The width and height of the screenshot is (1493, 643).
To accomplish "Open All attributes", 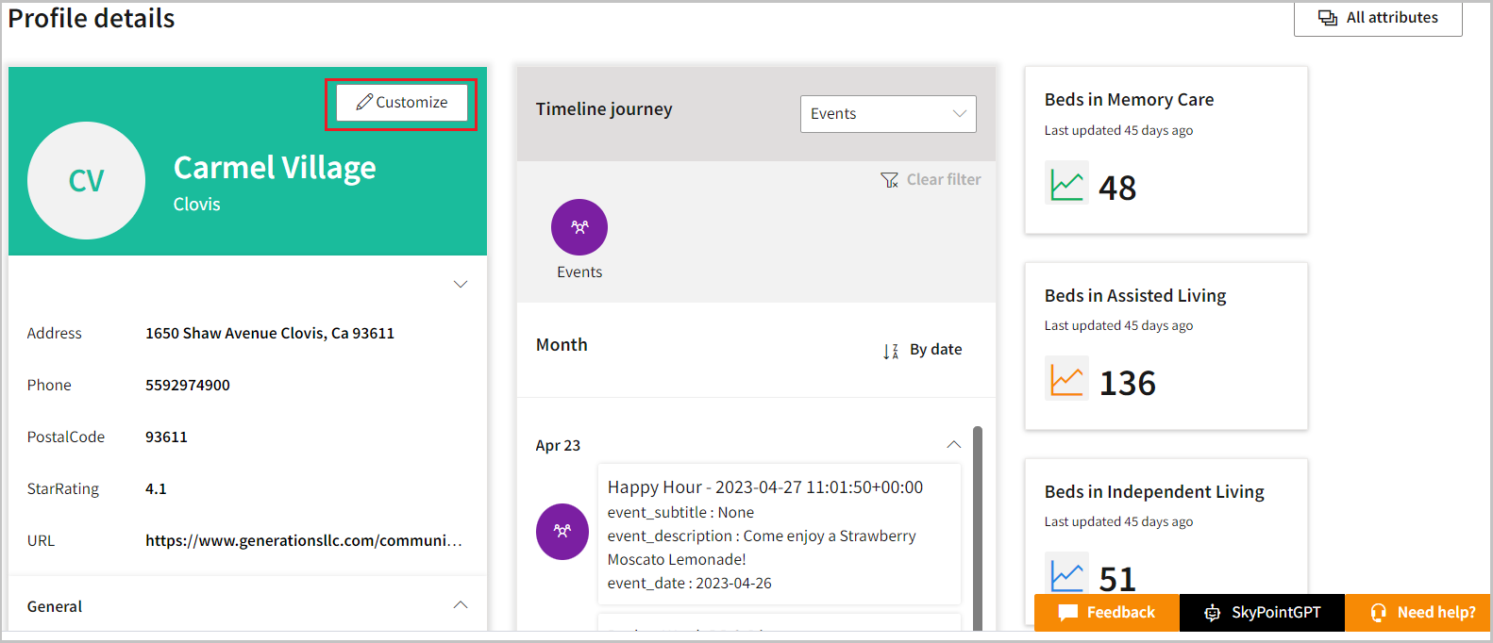I will (x=1377, y=18).
